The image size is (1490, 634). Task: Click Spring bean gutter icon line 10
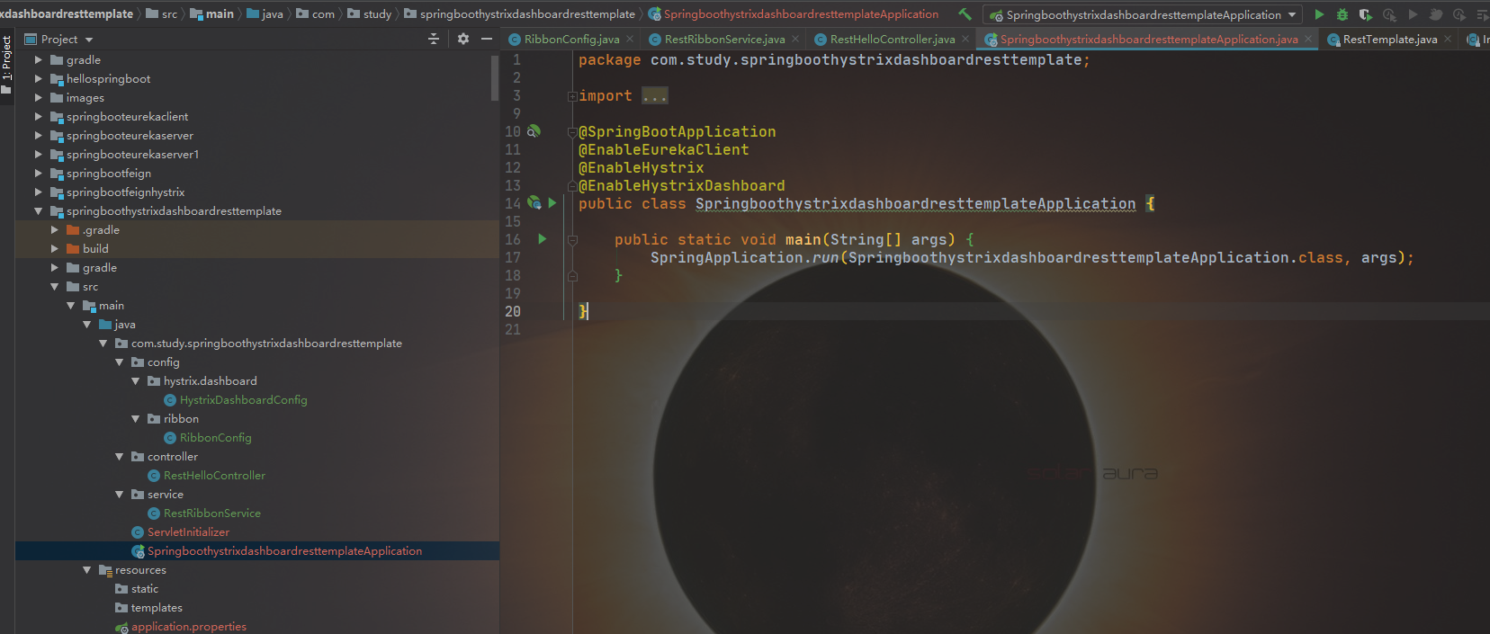[534, 131]
